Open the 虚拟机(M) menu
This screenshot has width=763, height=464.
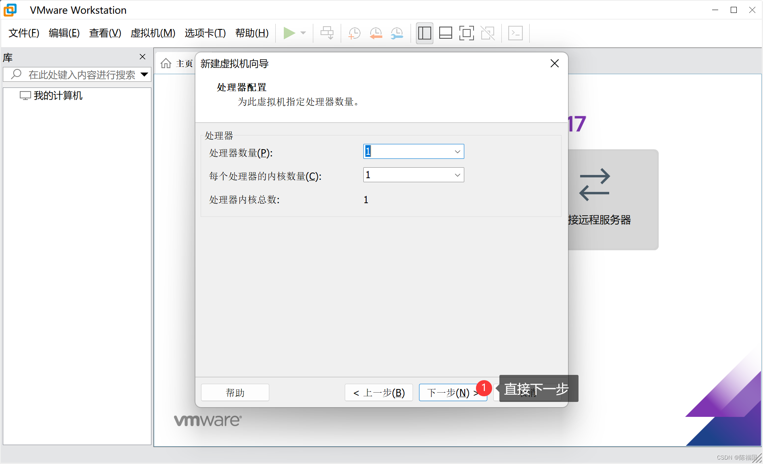tap(153, 33)
